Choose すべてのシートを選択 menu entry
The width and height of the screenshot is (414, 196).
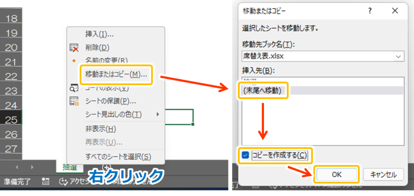[118, 156]
